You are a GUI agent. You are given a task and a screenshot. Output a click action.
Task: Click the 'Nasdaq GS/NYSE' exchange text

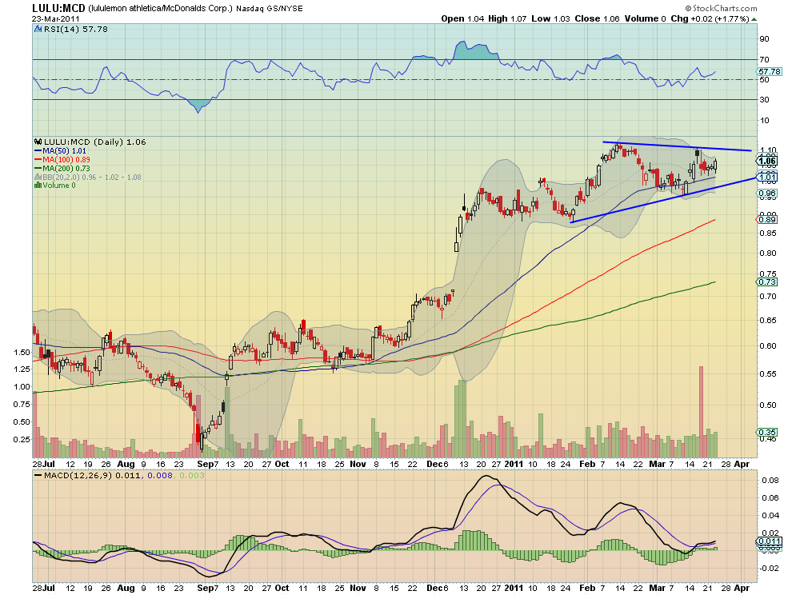(270, 9)
